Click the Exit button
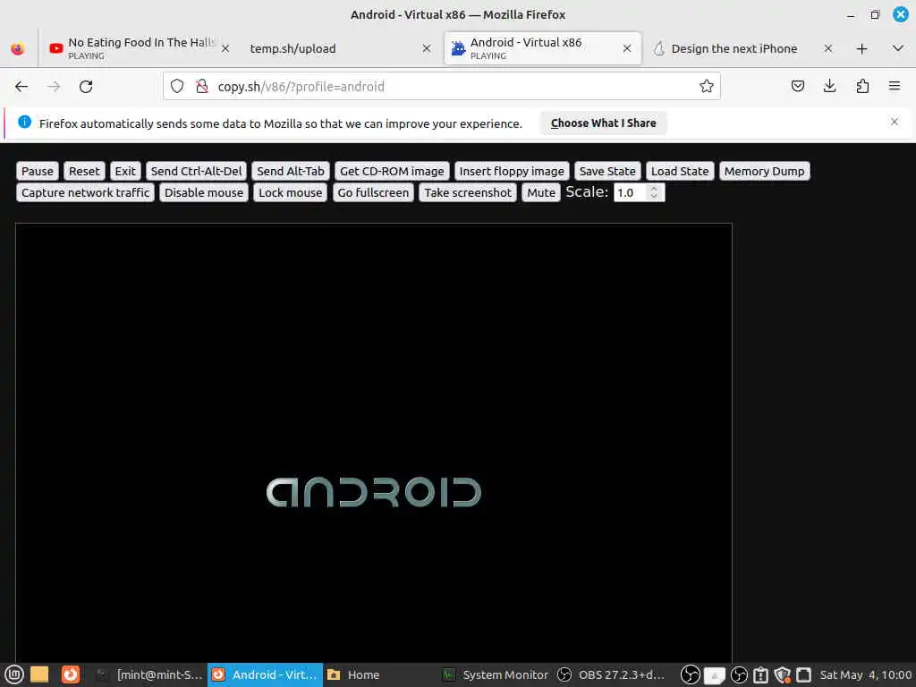 [x=125, y=171]
